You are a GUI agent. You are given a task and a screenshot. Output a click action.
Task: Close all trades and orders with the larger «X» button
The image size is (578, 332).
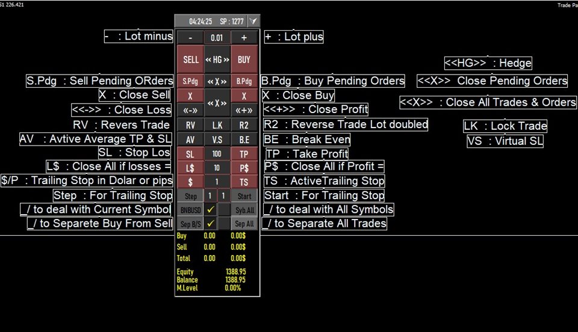click(217, 103)
